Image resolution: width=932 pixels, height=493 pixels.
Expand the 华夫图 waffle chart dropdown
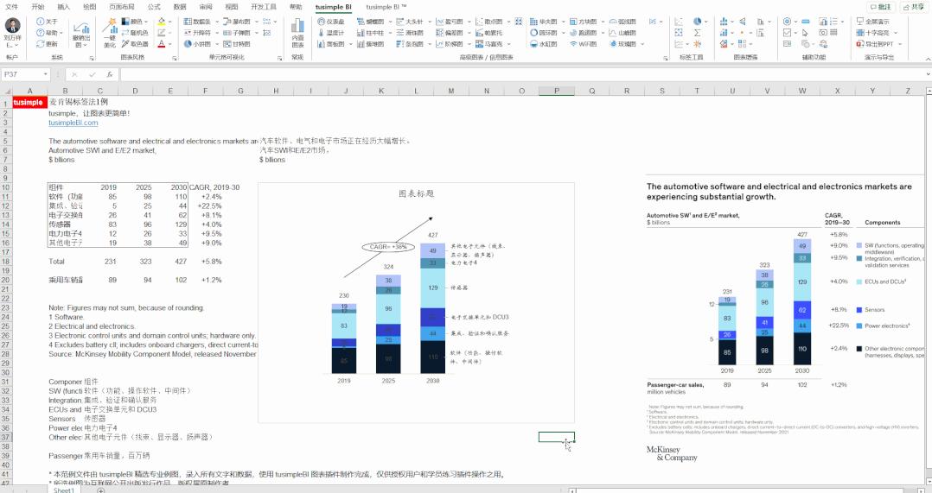click(564, 22)
